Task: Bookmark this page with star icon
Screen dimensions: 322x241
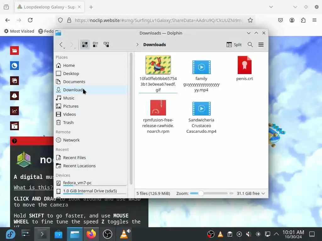Action: coord(250,20)
